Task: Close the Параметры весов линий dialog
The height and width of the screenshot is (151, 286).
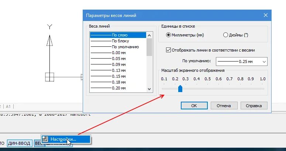Action: [x=266, y=15]
